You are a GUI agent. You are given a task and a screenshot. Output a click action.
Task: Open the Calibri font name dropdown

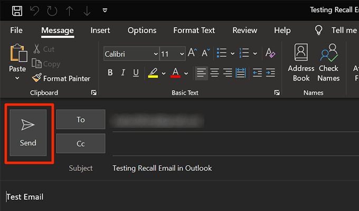155,54
